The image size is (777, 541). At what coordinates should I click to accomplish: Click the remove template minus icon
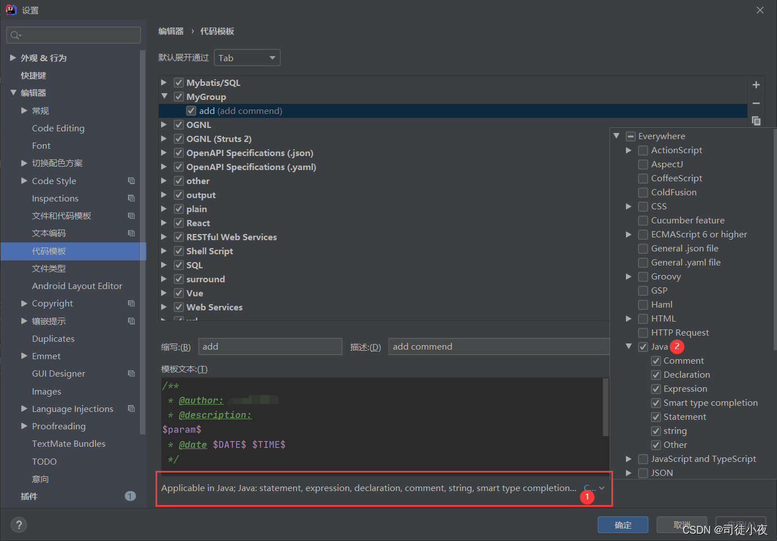coord(756,103)
